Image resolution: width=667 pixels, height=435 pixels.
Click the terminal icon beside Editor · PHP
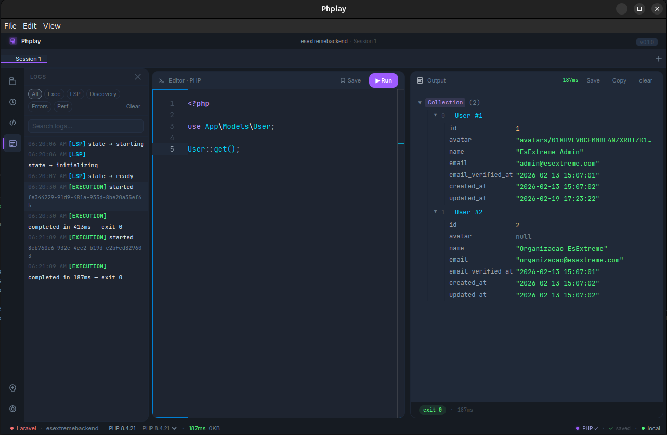(x=162, y=80)
